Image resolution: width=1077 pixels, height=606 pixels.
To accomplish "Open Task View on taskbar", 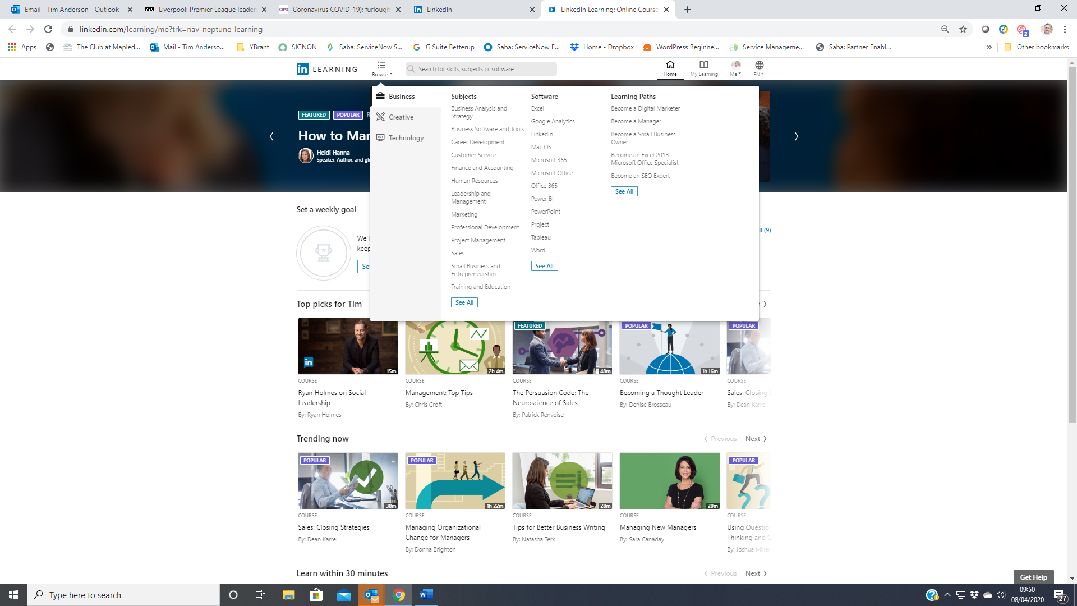I will pyautogui.click(x=260, y=595).
